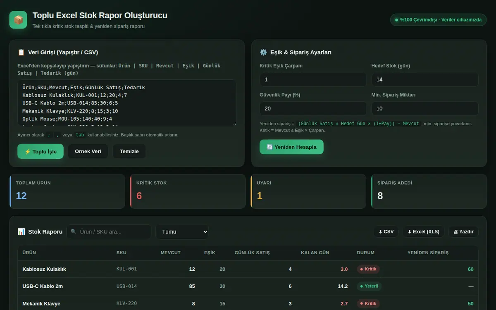Viewport: 496px width, 310px height.
Task: Export report to Excel (XLS)
Action: 423,231
